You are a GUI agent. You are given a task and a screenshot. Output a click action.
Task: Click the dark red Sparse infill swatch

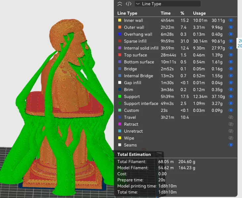point(120,41)
